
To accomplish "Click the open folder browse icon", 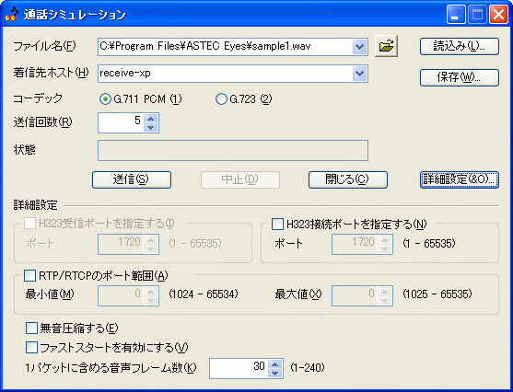I will (x=386, y=46).
